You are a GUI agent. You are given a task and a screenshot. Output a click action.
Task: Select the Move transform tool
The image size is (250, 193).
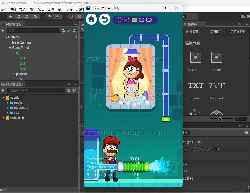coord(11,17)
